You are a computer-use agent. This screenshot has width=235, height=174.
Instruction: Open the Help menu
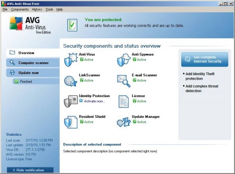60,9
